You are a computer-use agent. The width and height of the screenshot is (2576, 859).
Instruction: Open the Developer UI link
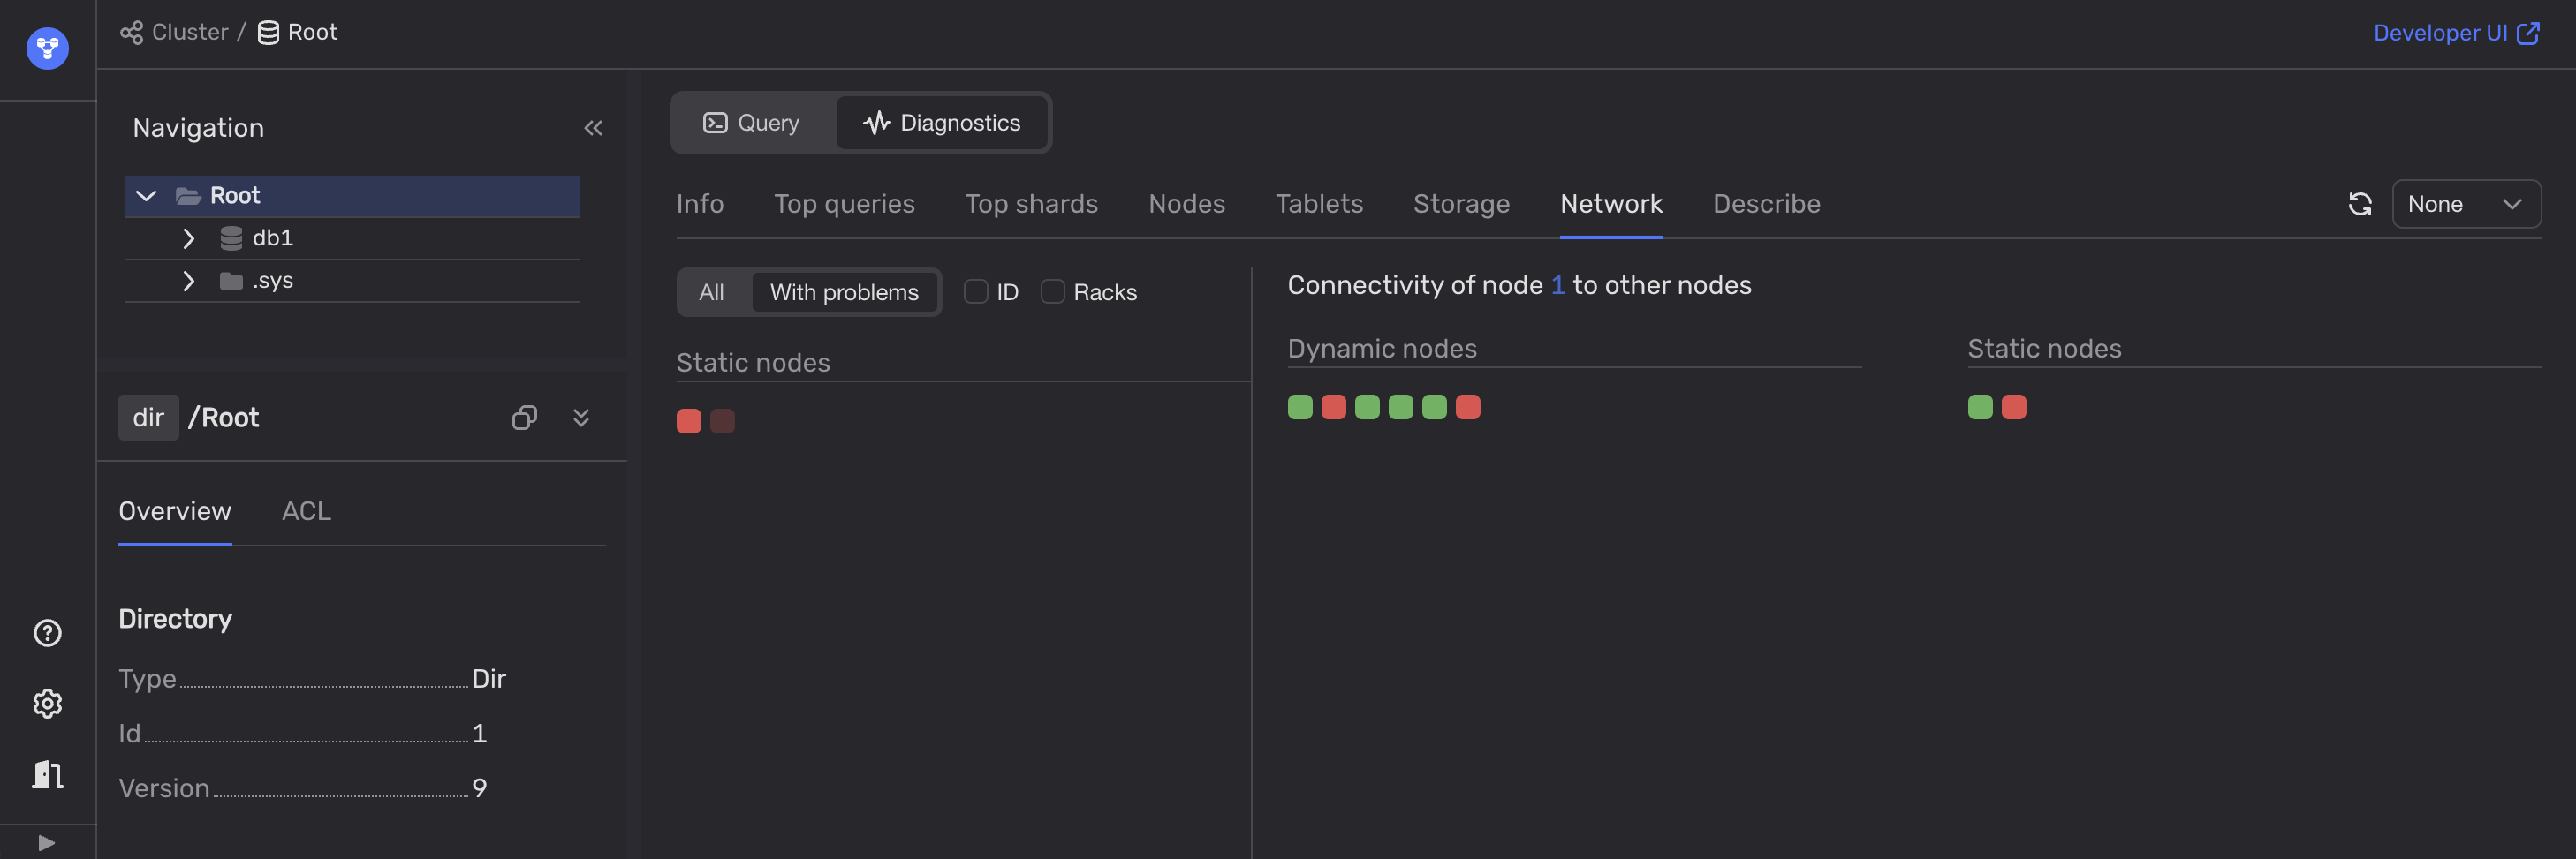(x=2455, y=33)
